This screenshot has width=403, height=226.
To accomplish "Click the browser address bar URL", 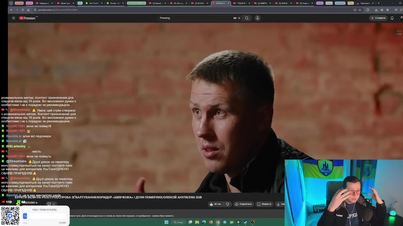I will coord(58,10).
